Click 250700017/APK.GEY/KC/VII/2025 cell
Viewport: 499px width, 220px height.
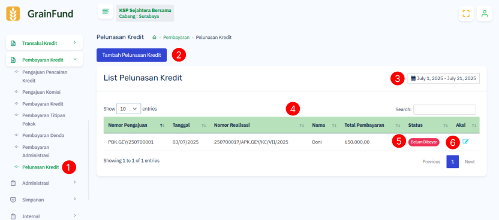251,142
